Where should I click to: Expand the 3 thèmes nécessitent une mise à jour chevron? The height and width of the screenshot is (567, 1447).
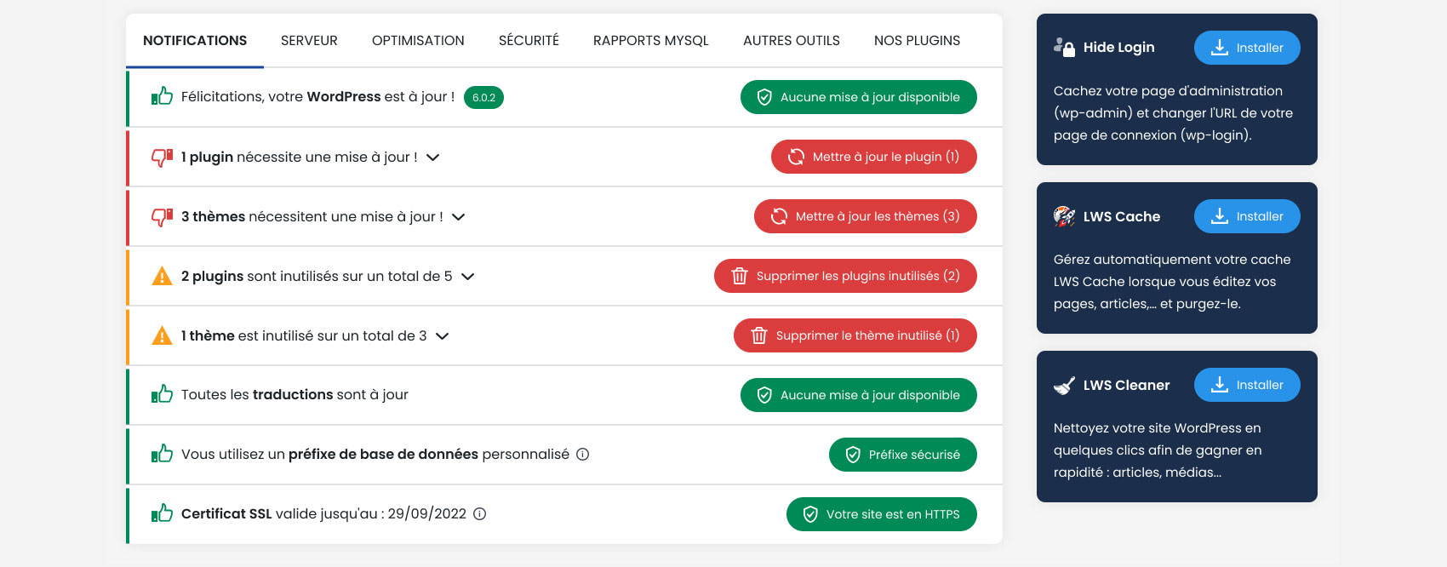pos(458,217)
